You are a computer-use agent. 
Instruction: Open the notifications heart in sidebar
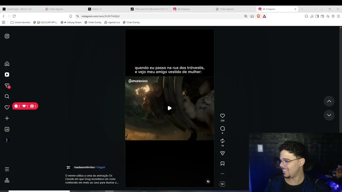7,107
